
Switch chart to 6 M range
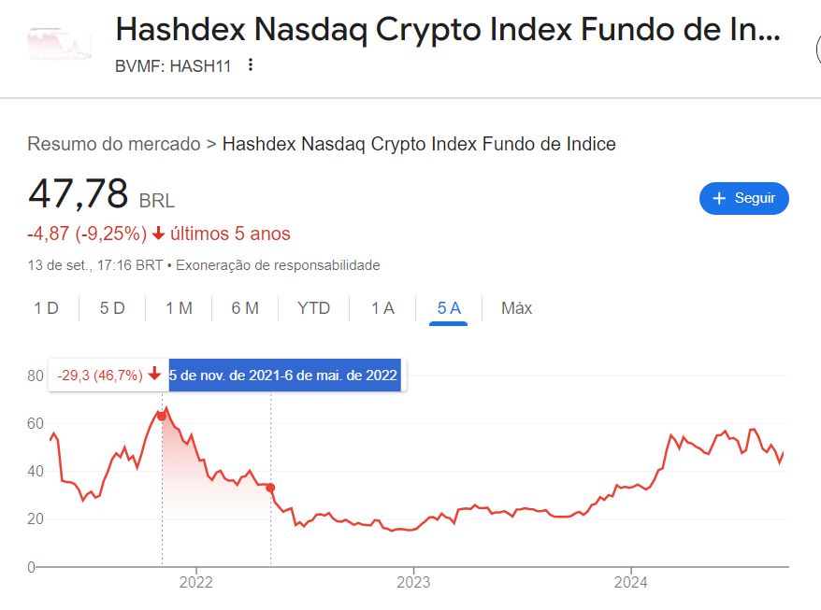coord(245,308)
